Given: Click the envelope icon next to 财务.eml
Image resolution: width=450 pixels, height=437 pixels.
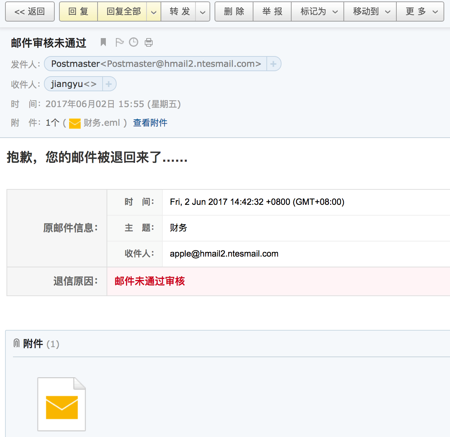Looking at the screenshot, I should (75, 123).
